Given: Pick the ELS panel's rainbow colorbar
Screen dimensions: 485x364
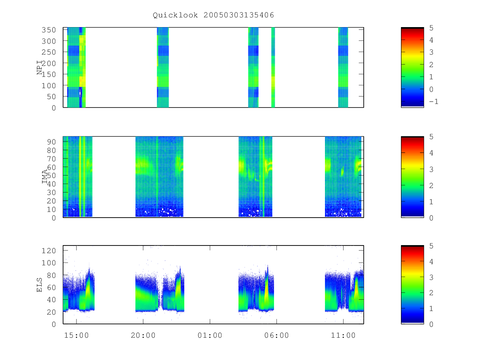Looking at the screenshot, I should 412,285.
